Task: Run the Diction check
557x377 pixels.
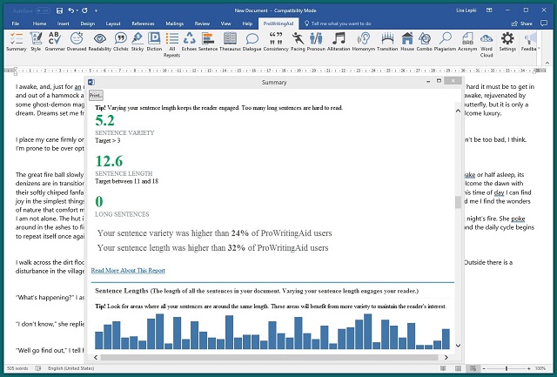Action: point(154,42)
